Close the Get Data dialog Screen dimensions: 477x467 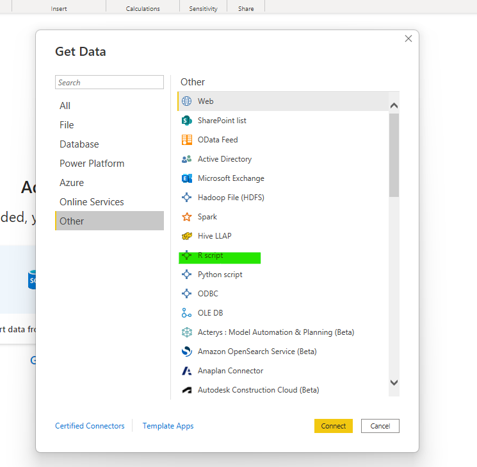coord(408,38)
